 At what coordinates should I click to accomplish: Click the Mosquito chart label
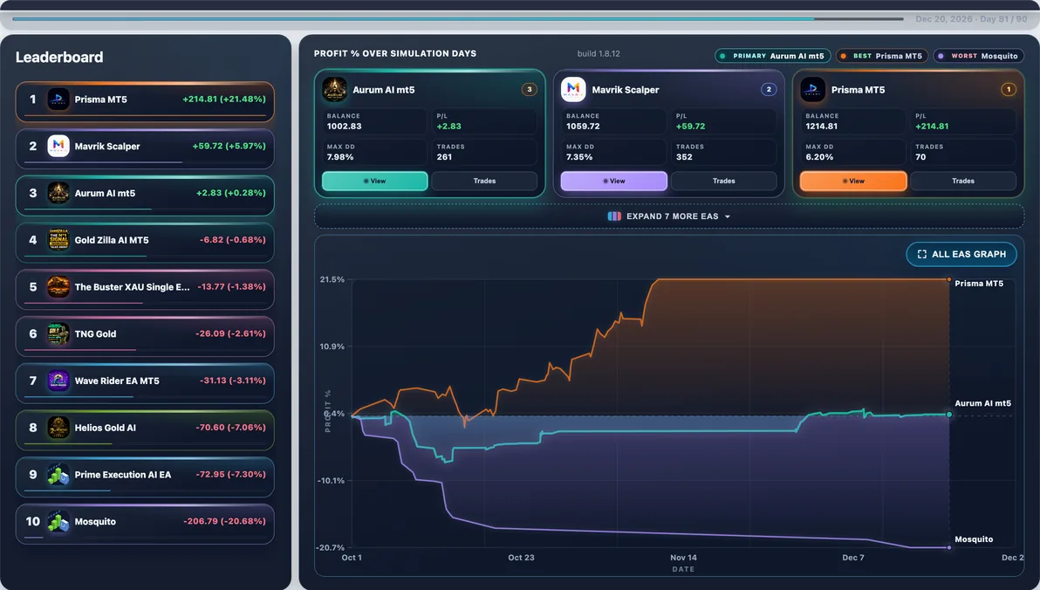coord(974,539)
